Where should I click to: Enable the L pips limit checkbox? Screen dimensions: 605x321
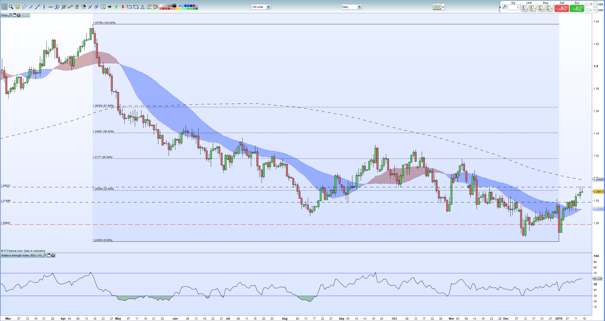tap(588, 10)
